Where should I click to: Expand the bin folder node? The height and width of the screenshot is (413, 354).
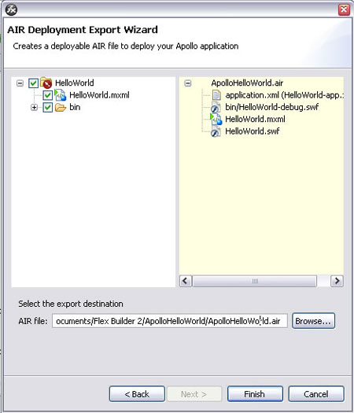[x=34, y=107]
